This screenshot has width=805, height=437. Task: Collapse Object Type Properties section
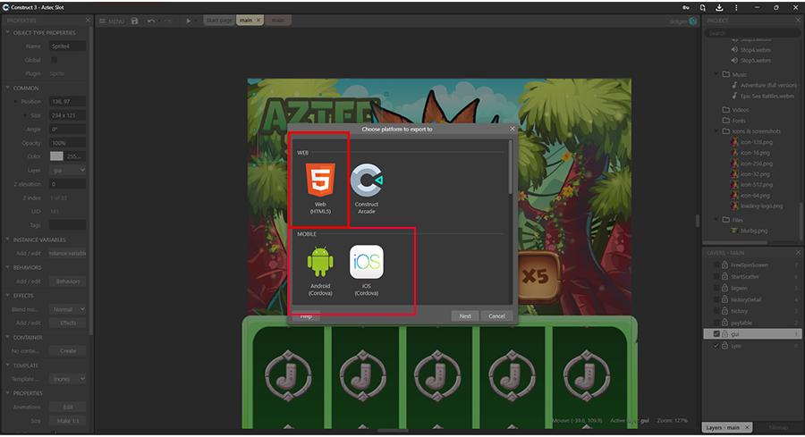pos(8,32)
